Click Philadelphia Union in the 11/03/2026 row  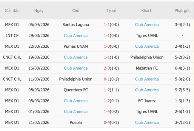coord(76,79)
